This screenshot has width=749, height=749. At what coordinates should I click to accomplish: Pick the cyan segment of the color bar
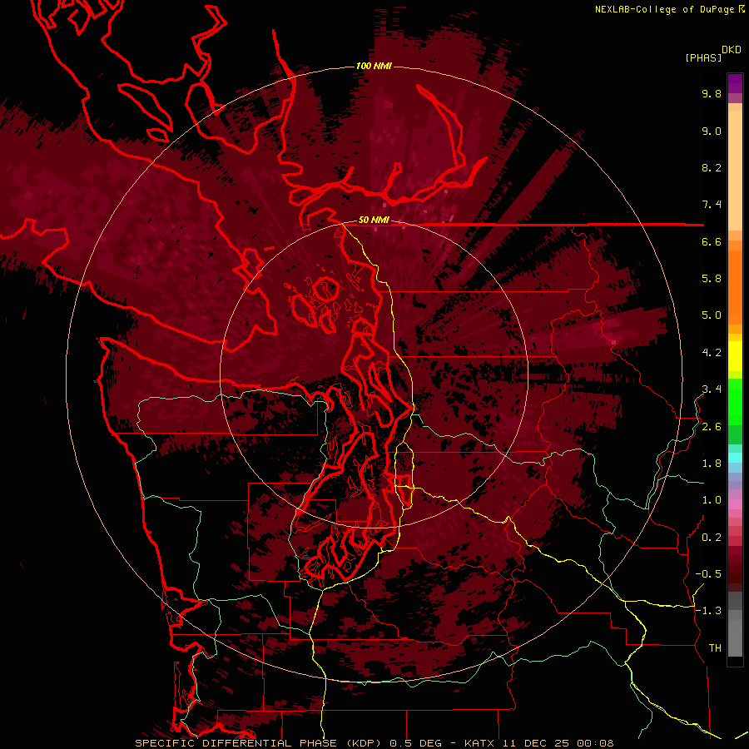click(x=735, y=457)
